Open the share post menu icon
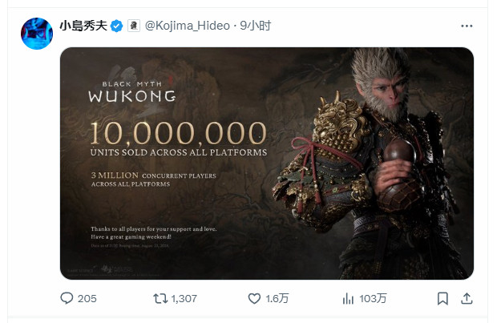The width and height of the screenshot is (497, 323). pos(467,298)
